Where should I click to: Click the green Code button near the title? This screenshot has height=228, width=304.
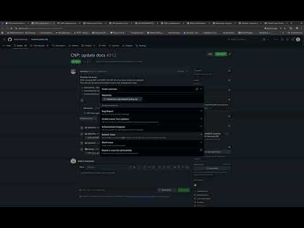click(221, 54)
